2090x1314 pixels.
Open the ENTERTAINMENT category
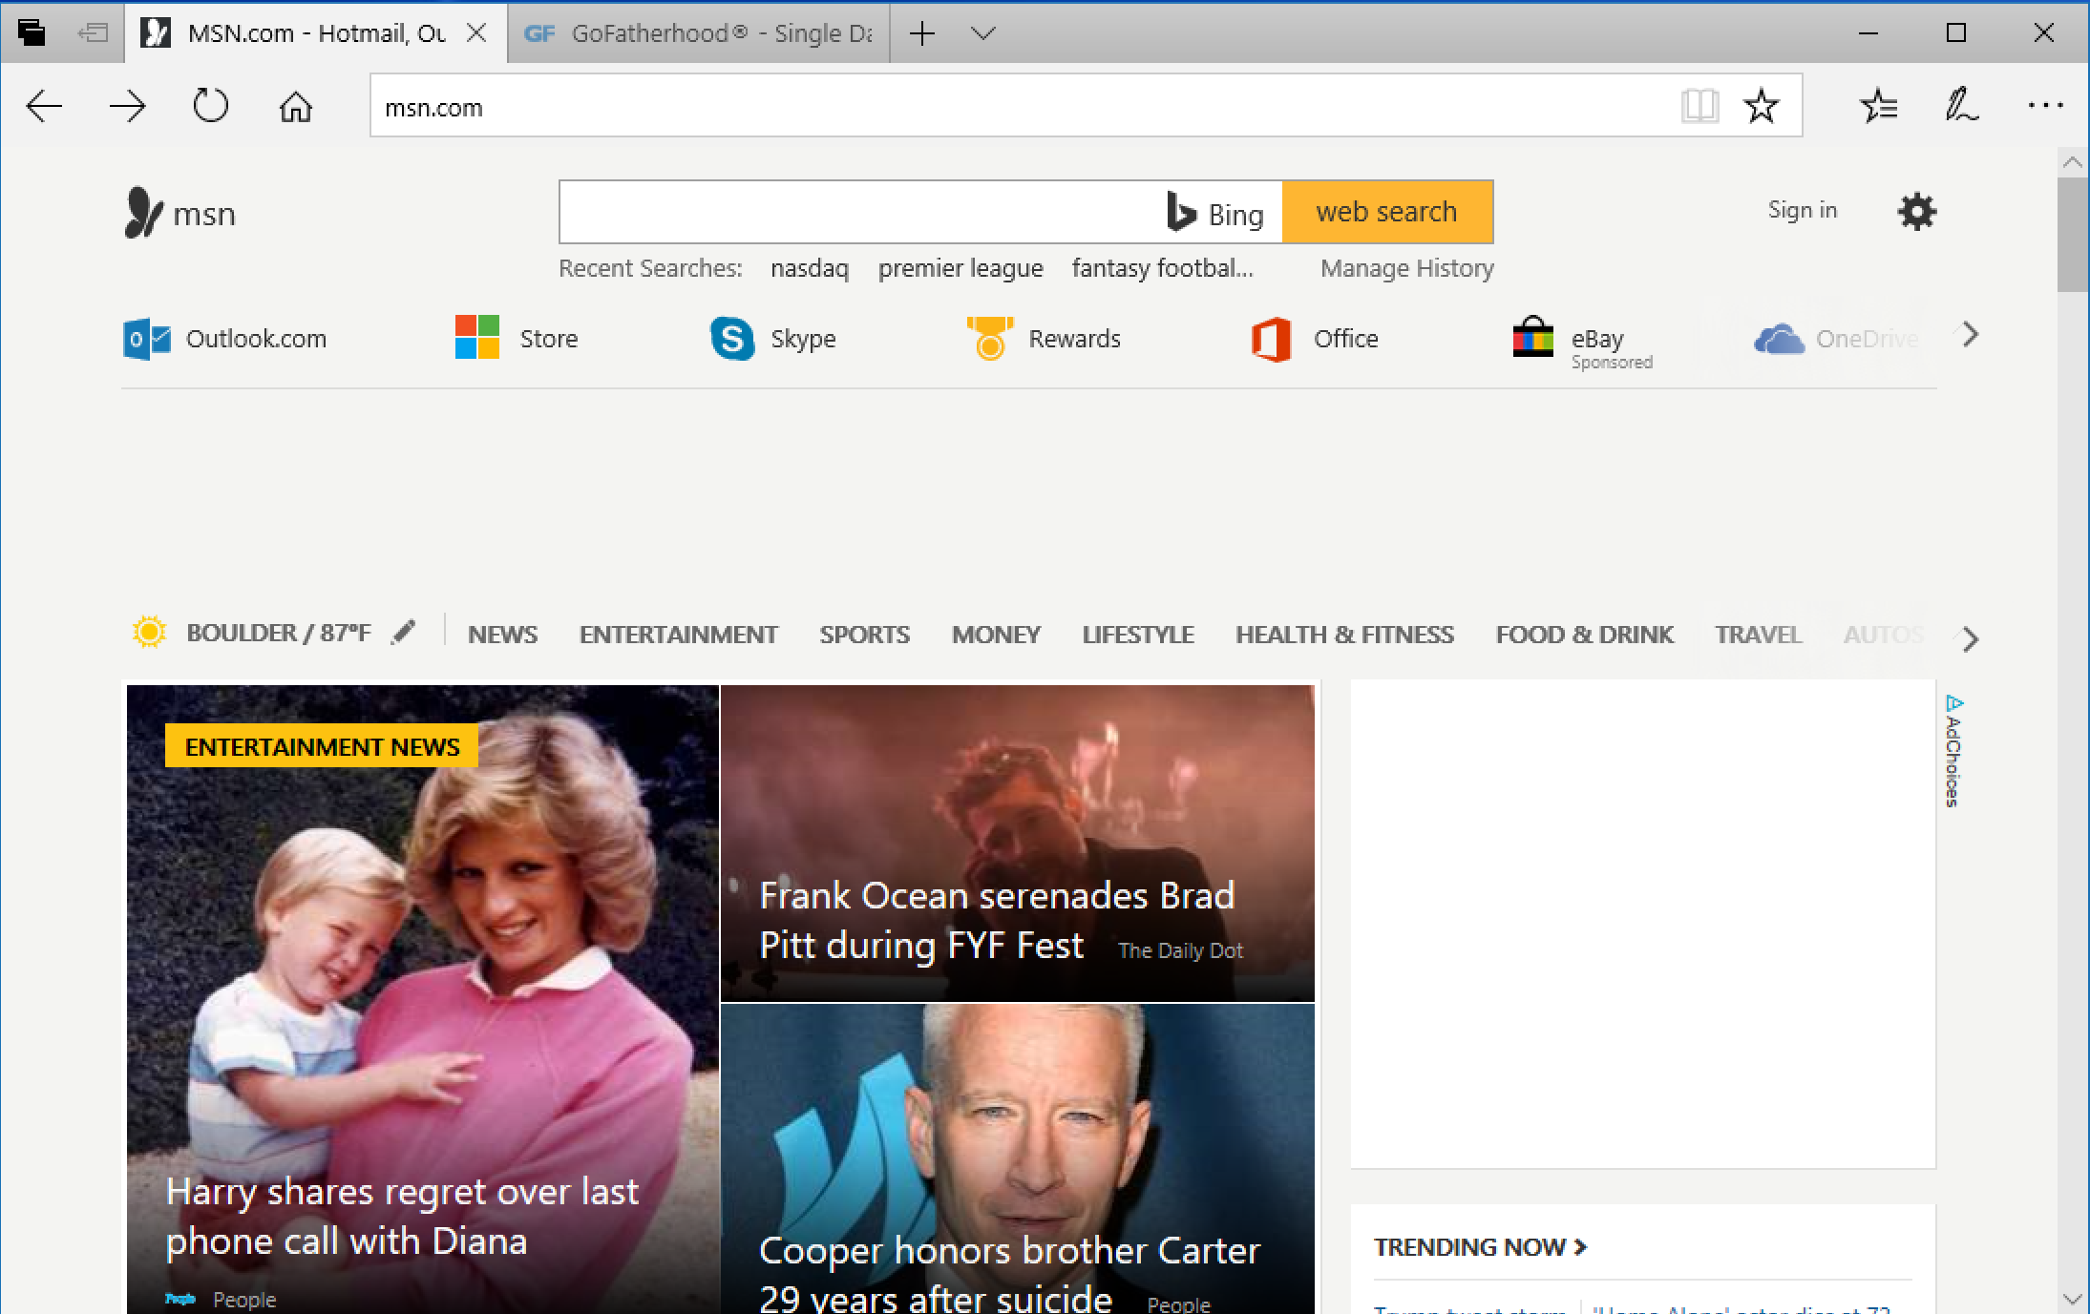pyautogui.click(x=678, y=635)
